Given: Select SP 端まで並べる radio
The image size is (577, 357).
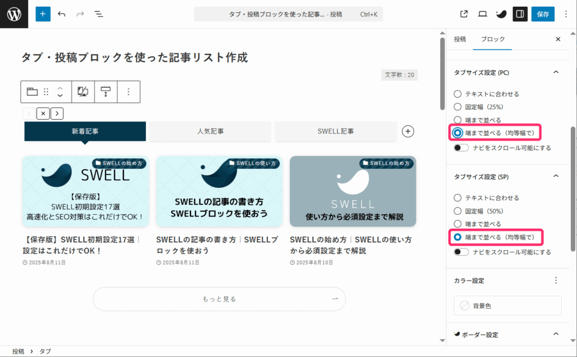Looking at the screenshot, I should [458, 224].
